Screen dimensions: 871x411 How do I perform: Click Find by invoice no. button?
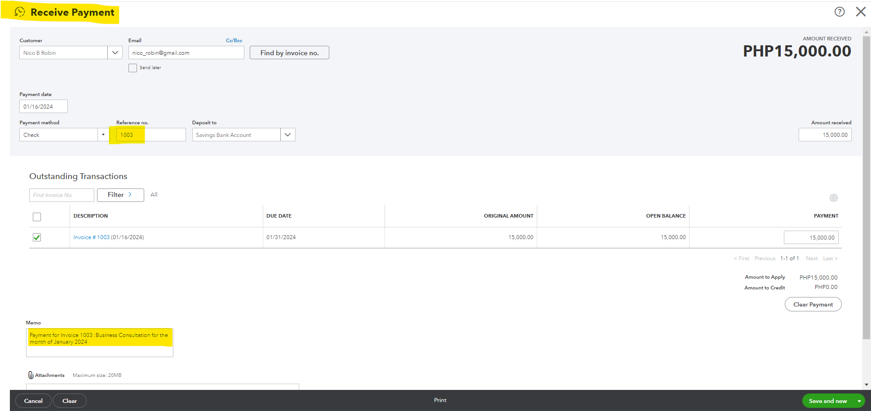289,52
